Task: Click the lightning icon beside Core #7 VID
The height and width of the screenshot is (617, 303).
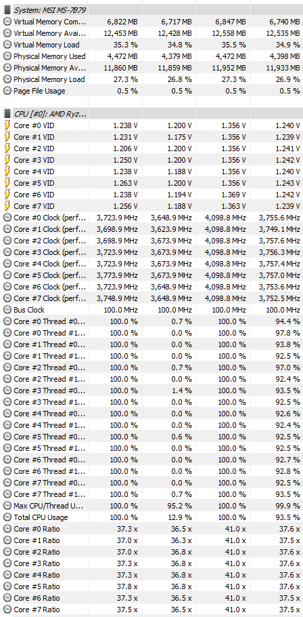Action: tap(7, 206)
